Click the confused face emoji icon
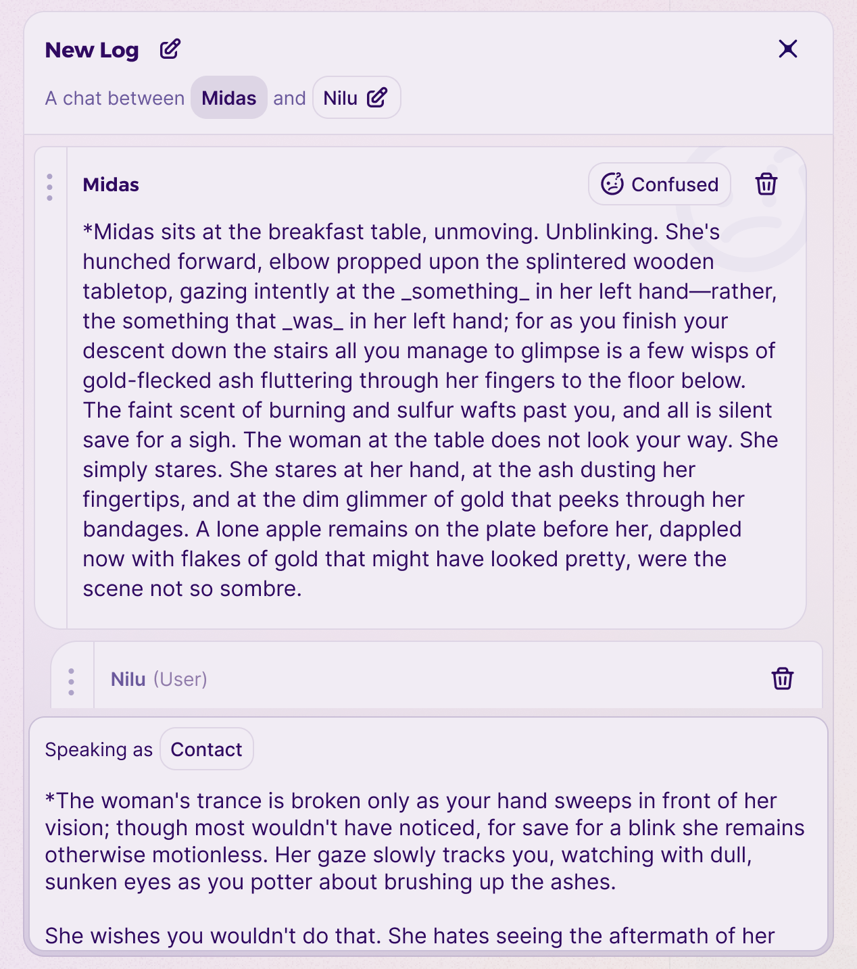The width and height of the screenshot is (857, 969). 612,184
